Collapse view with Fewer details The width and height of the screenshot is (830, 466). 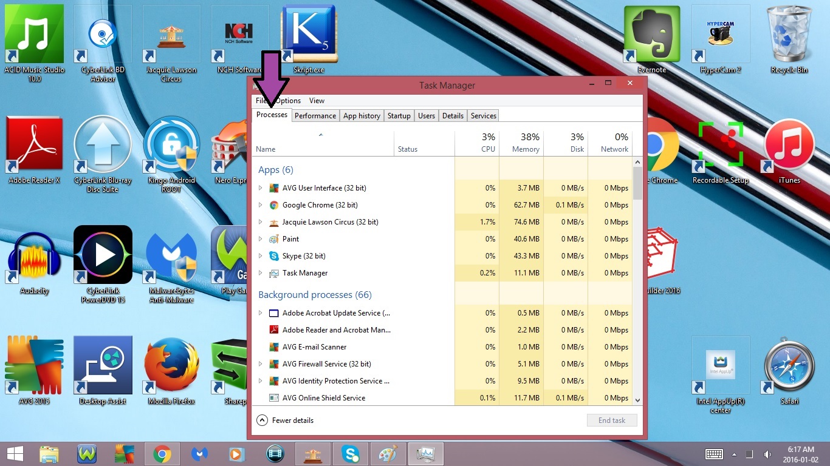[x=286, y=420]
